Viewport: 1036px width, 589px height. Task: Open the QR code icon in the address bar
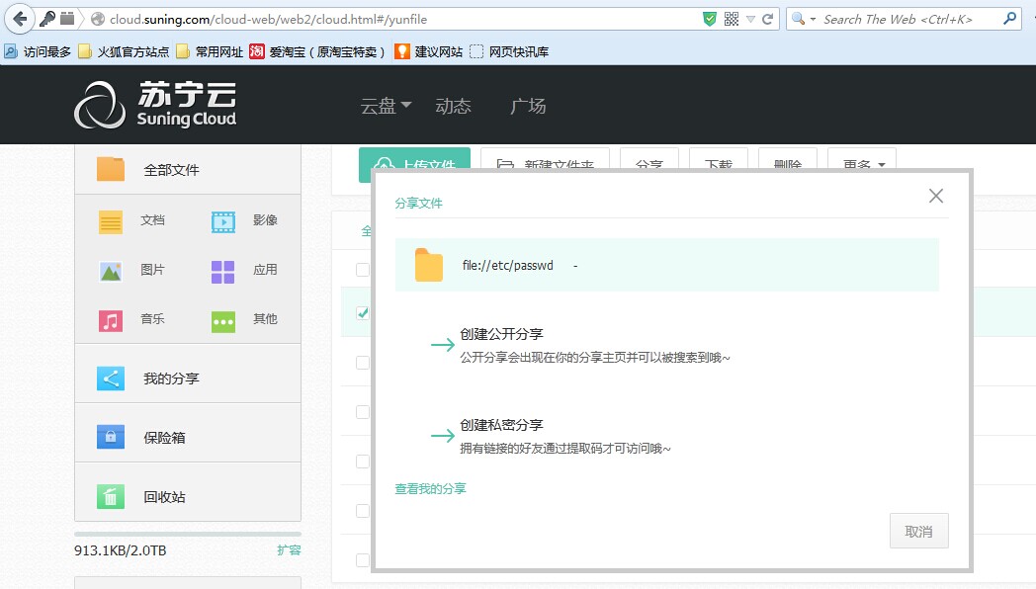tap(732, 19)
